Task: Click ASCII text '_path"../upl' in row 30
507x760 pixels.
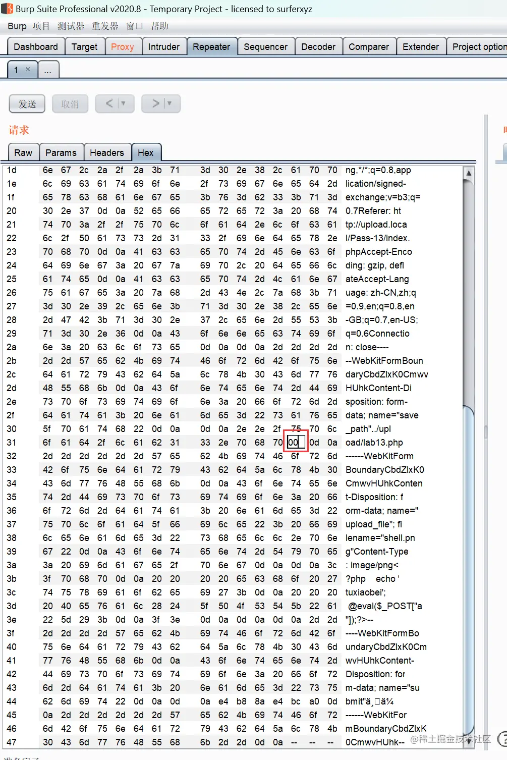Action: point(368,429)
